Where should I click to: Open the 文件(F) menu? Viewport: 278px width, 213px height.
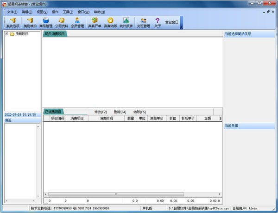(x=12, y=12)
